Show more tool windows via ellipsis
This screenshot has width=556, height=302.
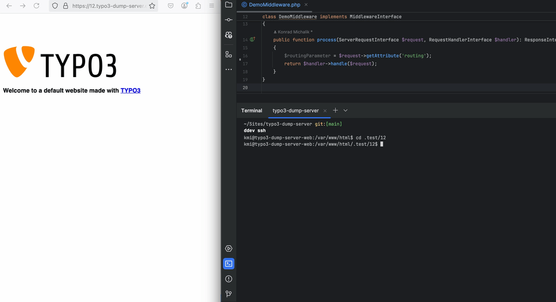[229, 69]
